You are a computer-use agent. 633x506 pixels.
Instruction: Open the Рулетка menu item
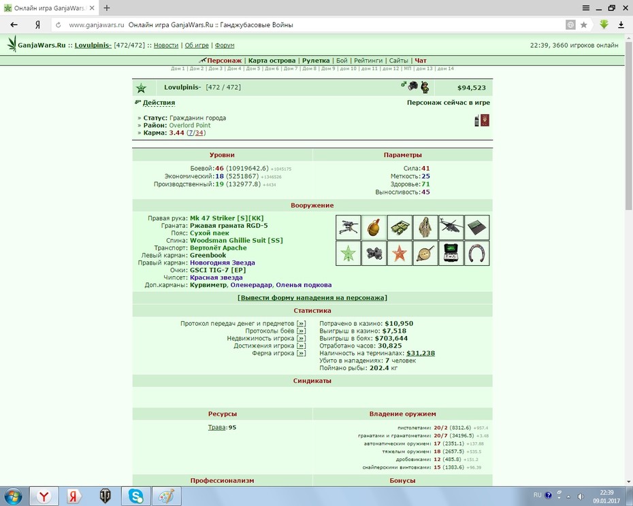coord(316,61)
